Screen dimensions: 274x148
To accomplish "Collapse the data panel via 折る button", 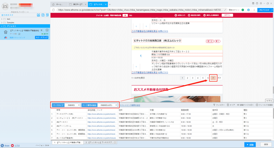I will [269, 101].
